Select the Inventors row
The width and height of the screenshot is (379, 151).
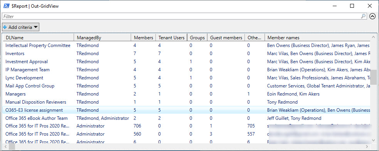point(186,54)
